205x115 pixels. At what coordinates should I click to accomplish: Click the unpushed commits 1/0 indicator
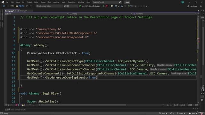[163, 113]
